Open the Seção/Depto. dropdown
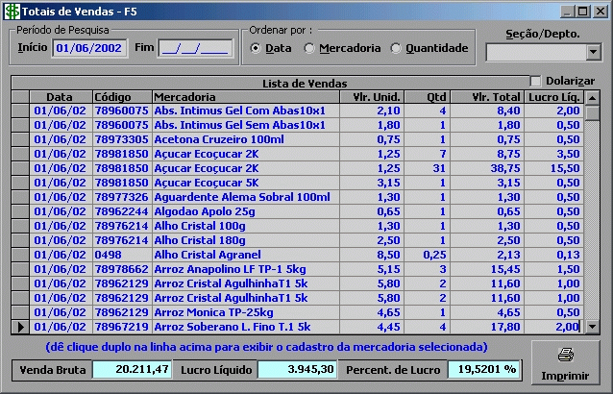The height and width of the screenshot is (394, 613). tap(593, 52)
